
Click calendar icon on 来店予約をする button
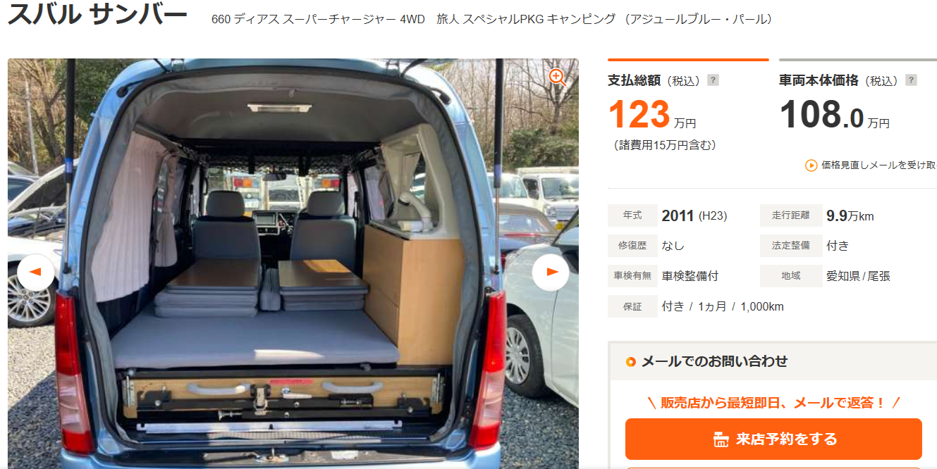point(721,439)
